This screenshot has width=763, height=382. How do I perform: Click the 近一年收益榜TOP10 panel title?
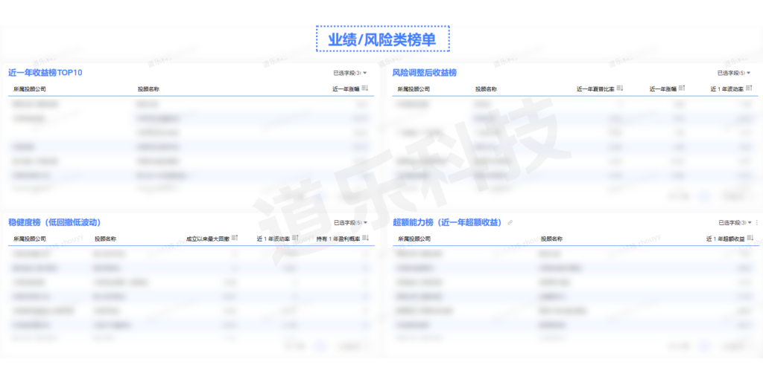point(45,73)
